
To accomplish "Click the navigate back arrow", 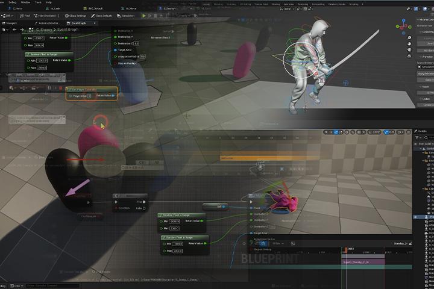I will [14, 30].
